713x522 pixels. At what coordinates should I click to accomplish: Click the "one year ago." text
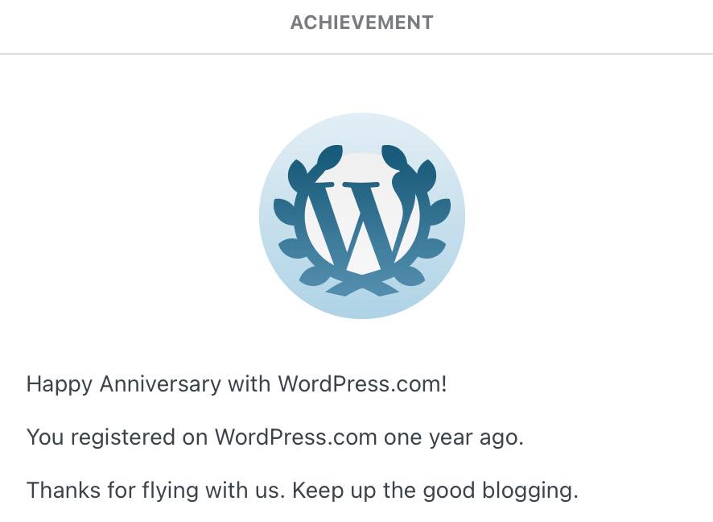(453, 437)
